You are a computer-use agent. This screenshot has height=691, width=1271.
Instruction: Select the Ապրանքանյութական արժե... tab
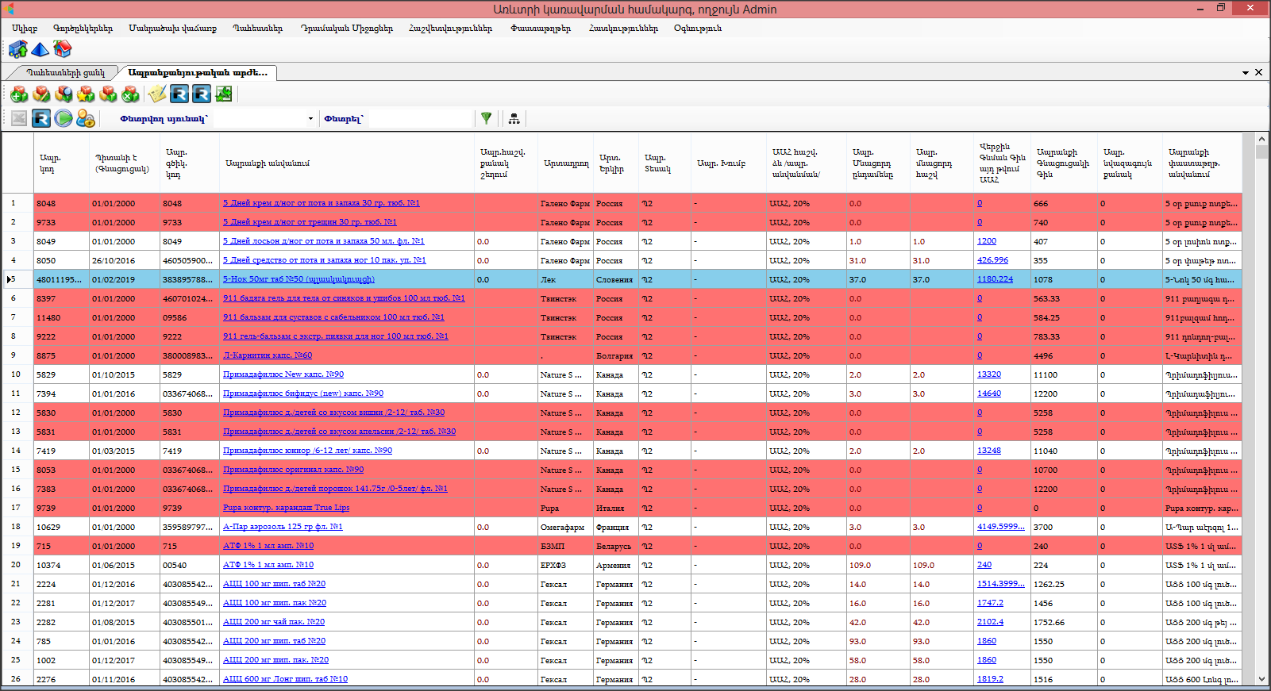pos(197,72)
